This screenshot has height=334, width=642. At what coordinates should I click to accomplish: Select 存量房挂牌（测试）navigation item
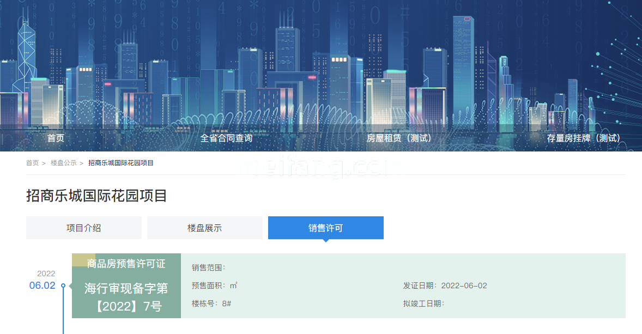pos(584,138)
